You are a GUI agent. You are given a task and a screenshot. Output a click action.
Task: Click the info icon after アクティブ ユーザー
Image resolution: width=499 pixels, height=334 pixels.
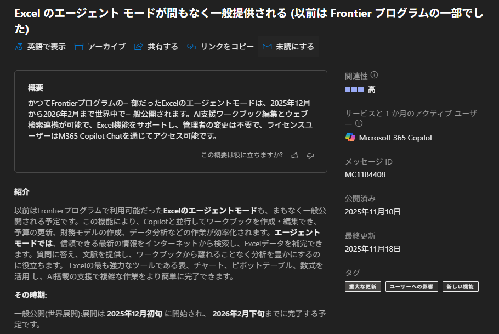tap(359, 123)
